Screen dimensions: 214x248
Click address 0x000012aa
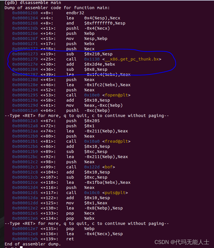[x=25, y=131]
